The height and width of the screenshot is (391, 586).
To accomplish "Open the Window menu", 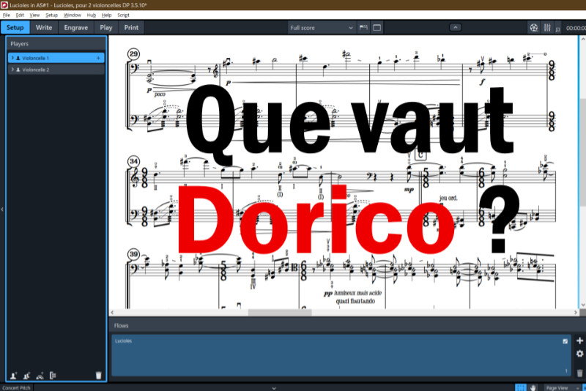I will (72, 15).
